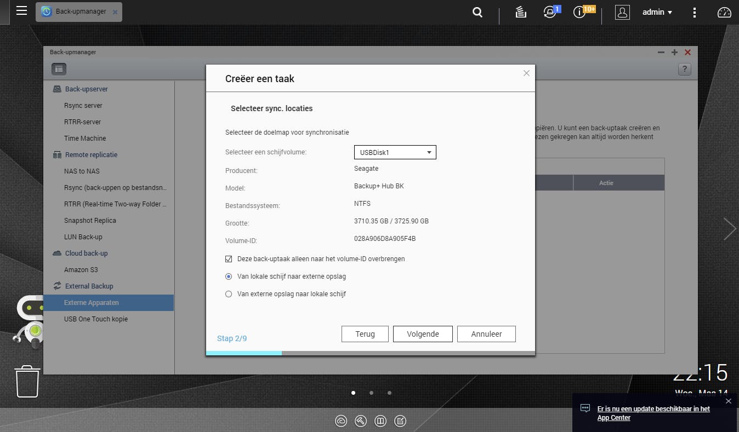Open the dashboard gauge icon

[724, 12]
